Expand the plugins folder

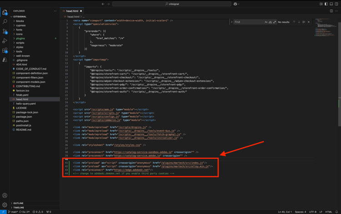pos(20,38)
